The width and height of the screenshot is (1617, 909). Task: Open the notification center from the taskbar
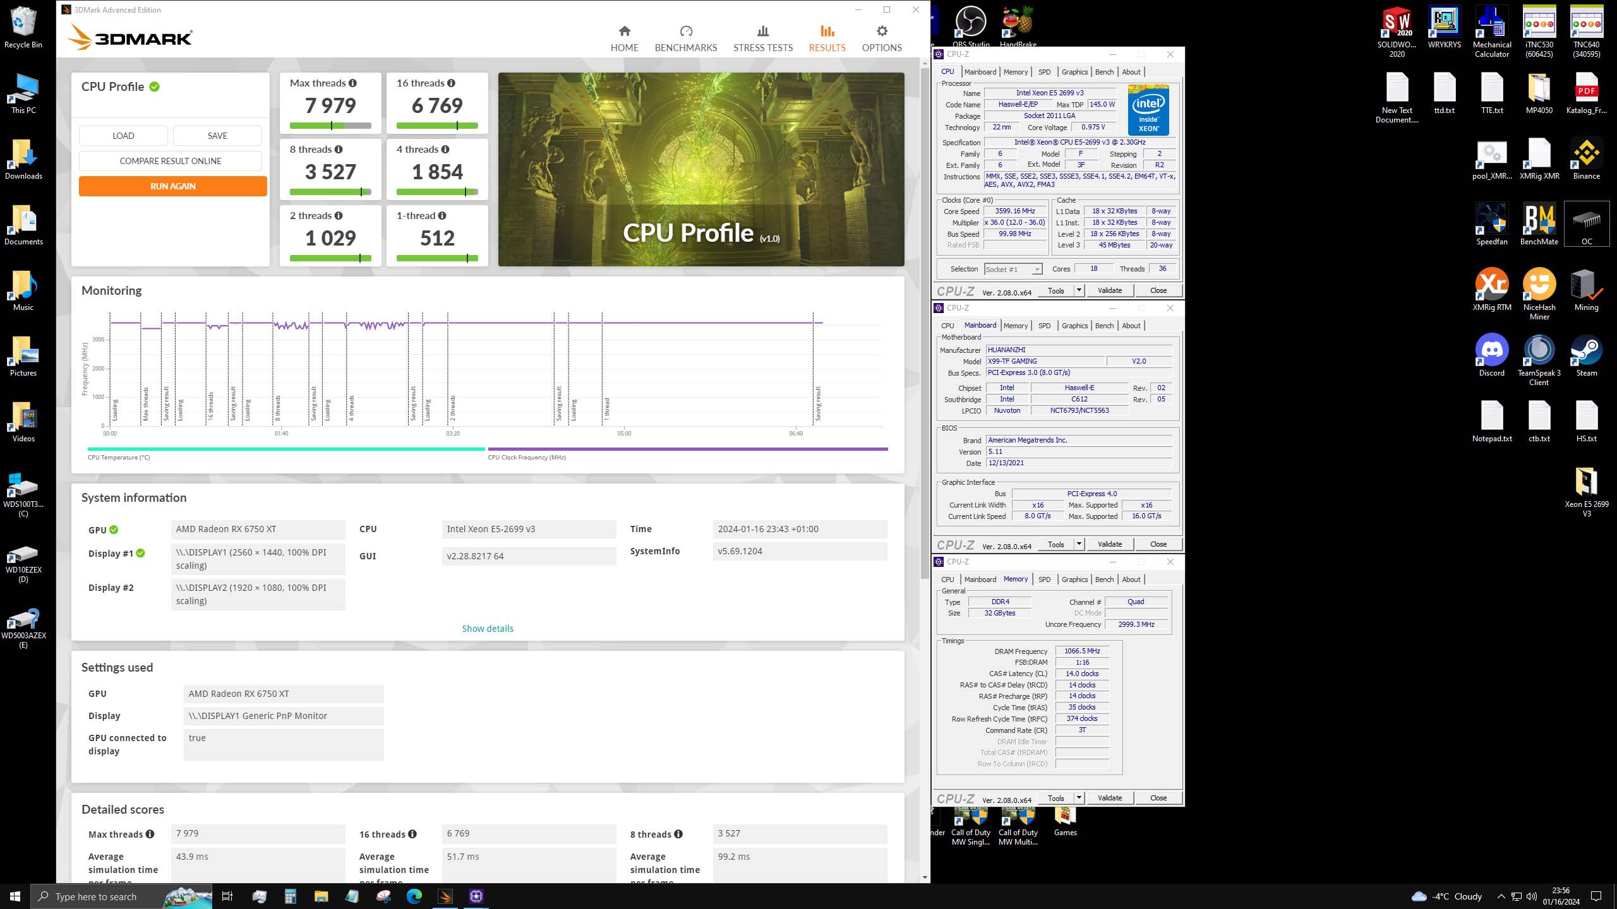click(1596, 896)
